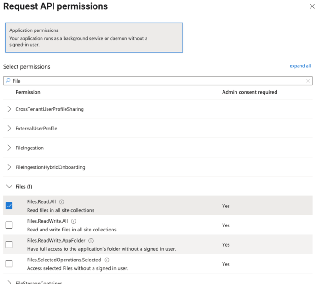317x284 pixels.
Task: Click info icon next to Files.Read.All
Action: [x=62, y=202]
